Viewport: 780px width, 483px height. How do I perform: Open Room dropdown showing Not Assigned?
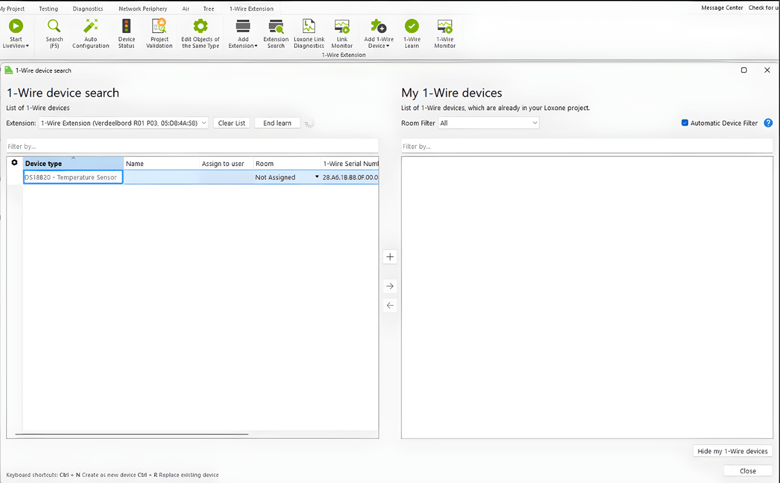tap(317, 177)
